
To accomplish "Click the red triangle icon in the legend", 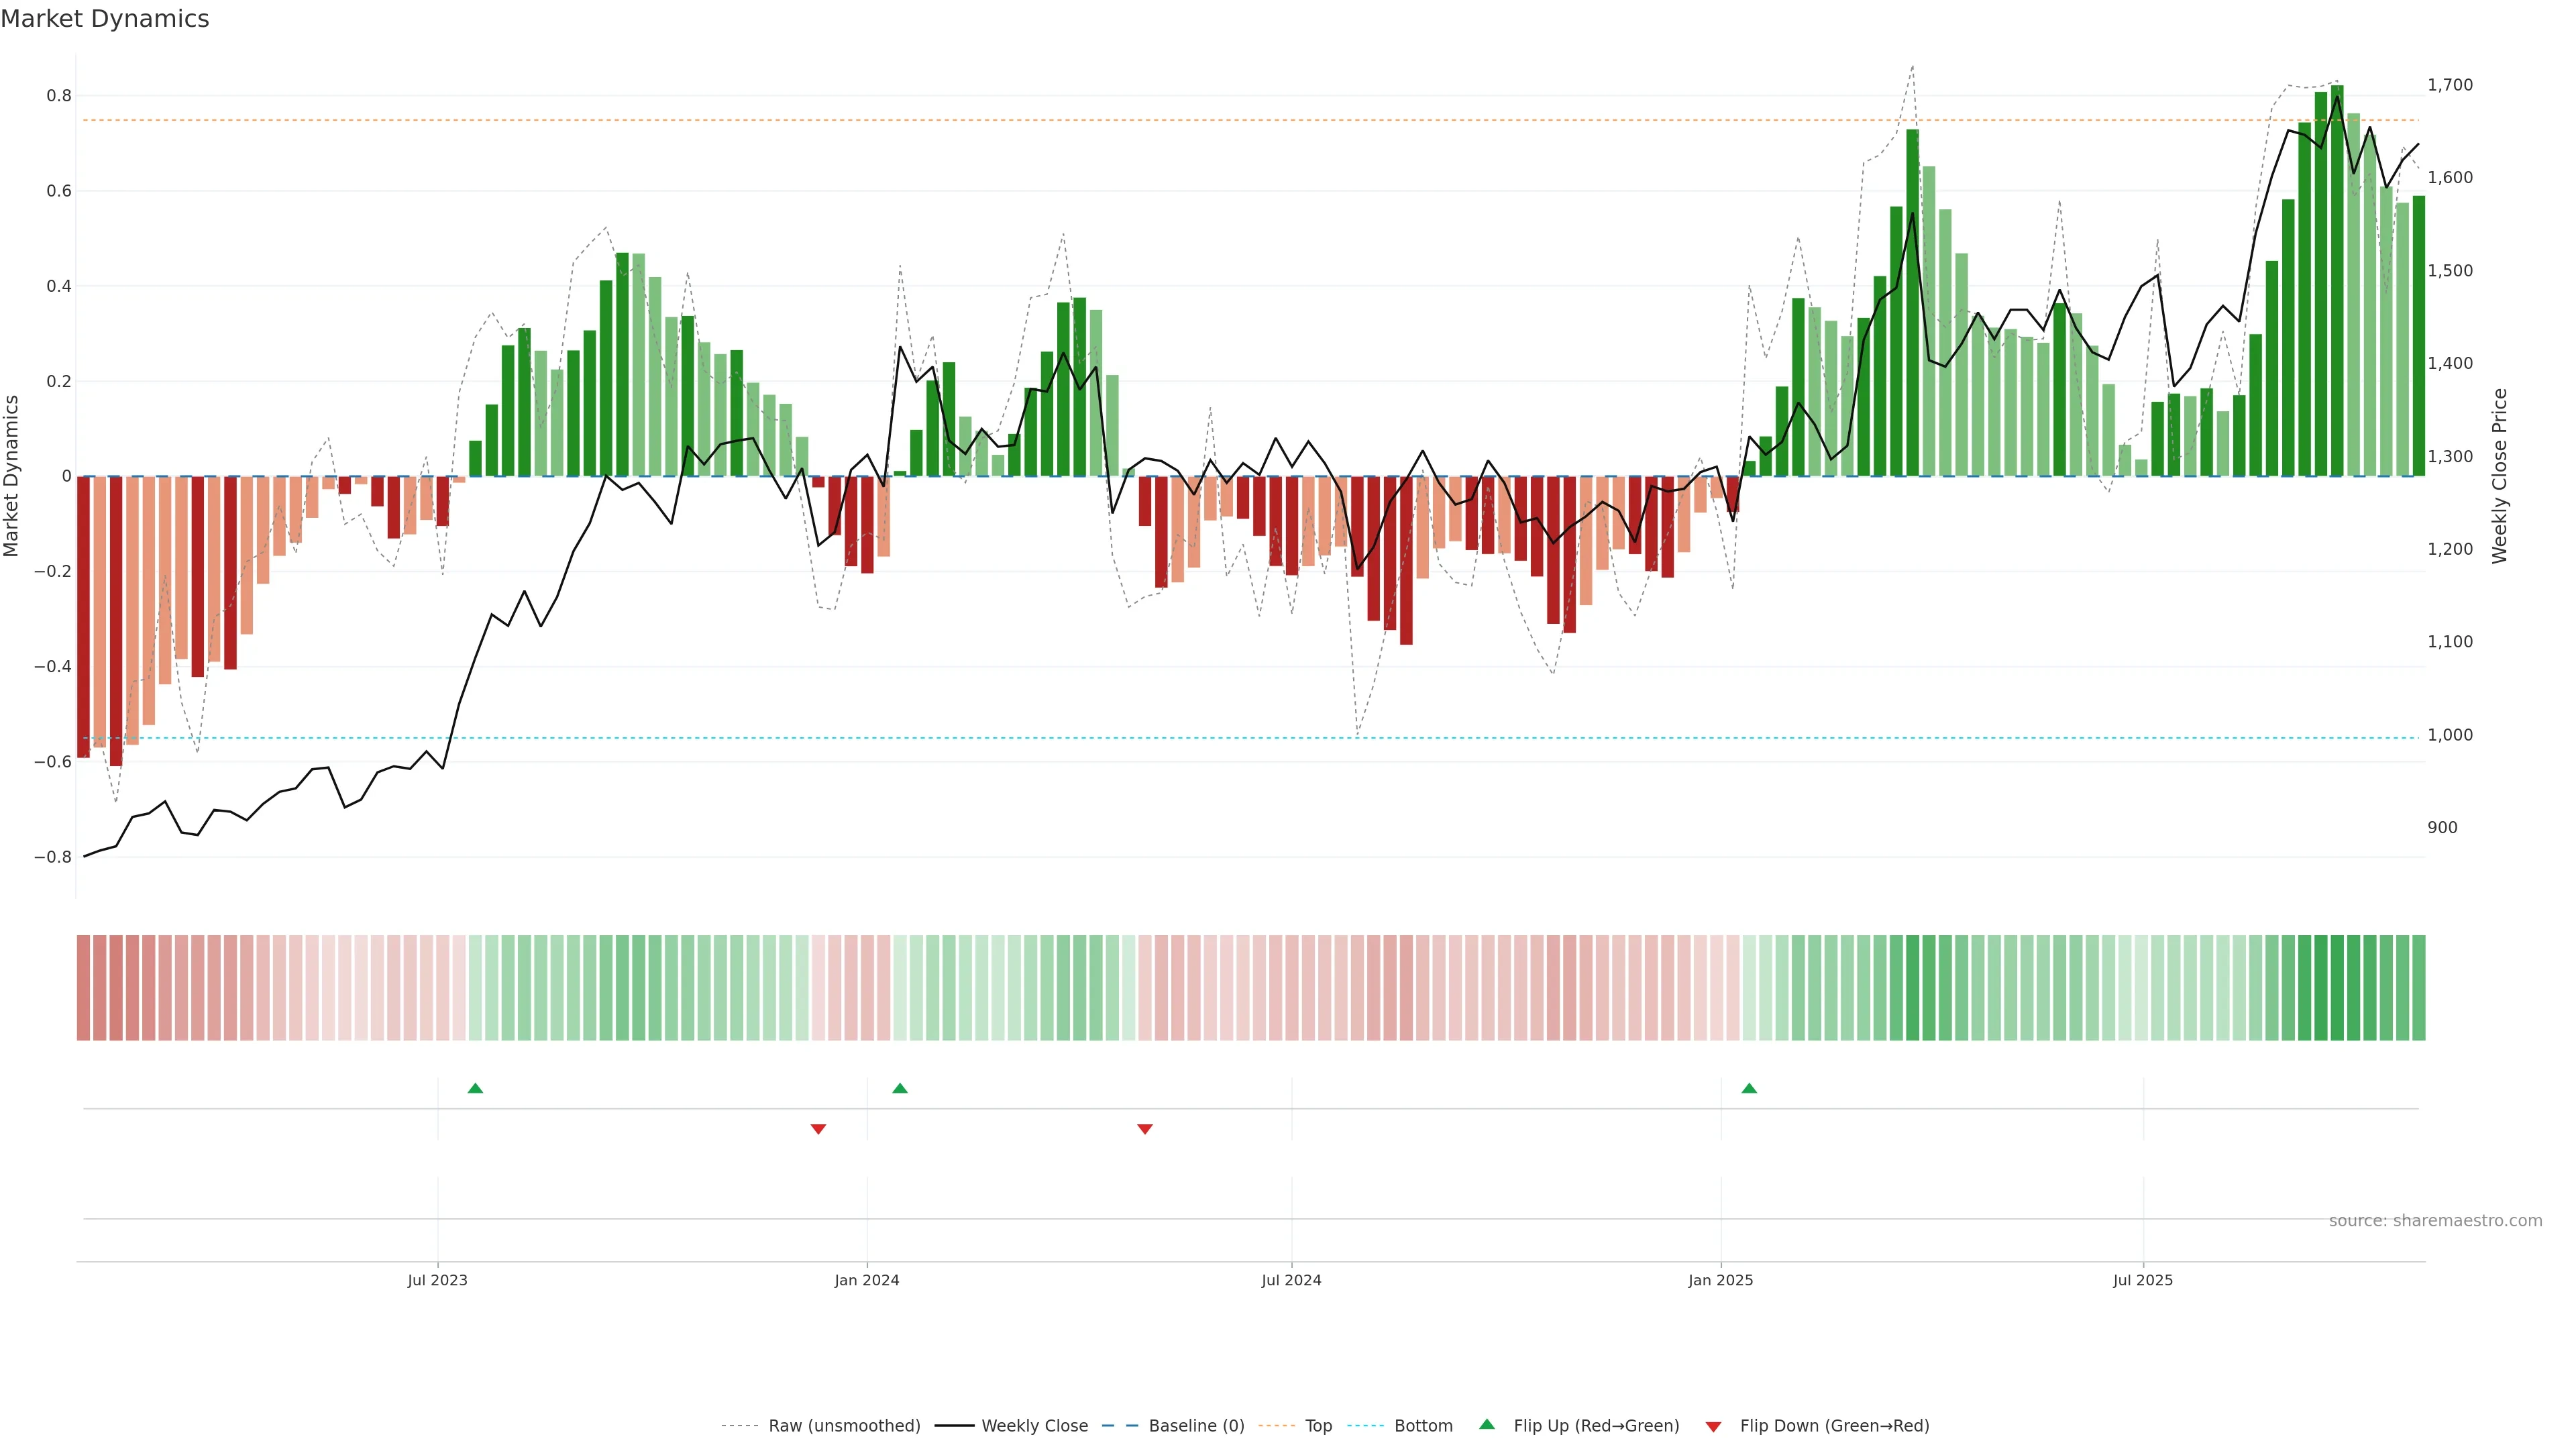I will [1713, 1427].
